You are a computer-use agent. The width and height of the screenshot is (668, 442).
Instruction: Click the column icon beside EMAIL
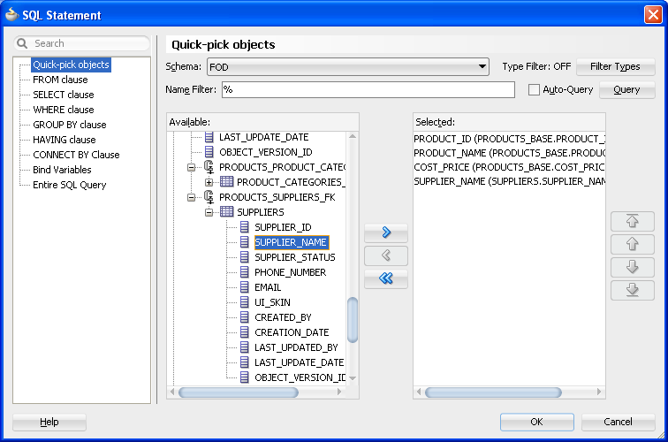(245, 287)
